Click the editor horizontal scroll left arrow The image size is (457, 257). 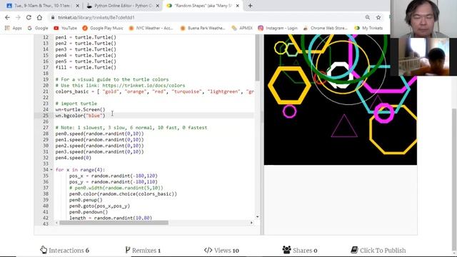coord(56,223)
